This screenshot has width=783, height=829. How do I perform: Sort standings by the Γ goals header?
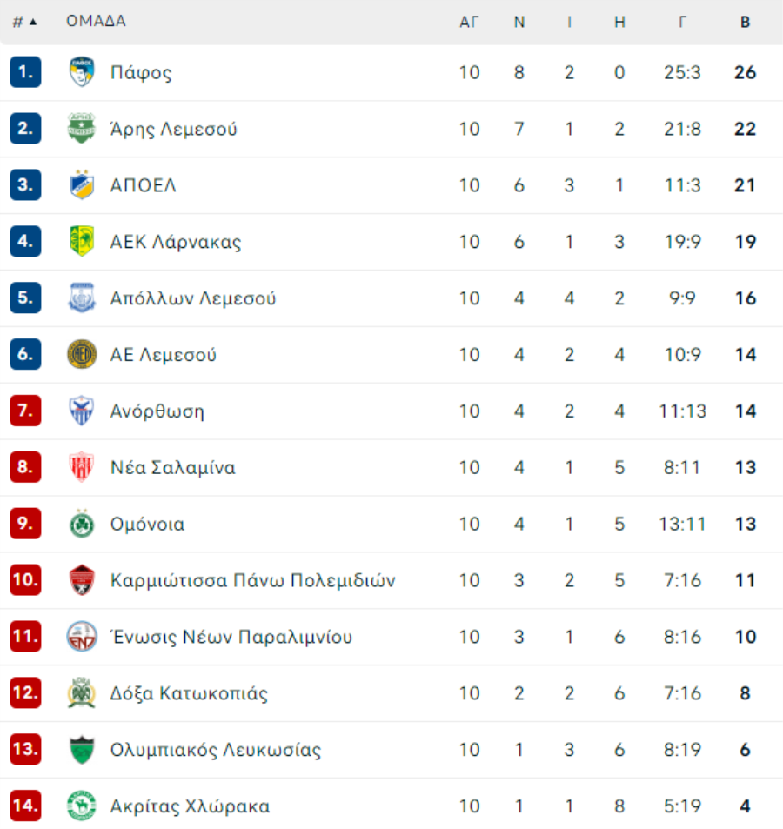click(683, 23)
